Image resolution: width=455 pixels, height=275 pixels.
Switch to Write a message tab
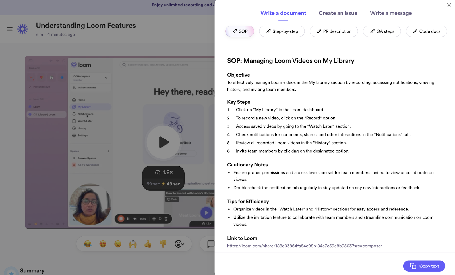391,13
